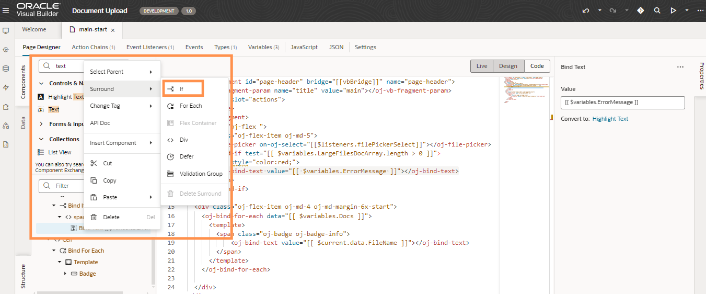The width and height of the screenshot is (706, 294).
Task: Click the Preview play icon
Action: click(x=673, y=10)
